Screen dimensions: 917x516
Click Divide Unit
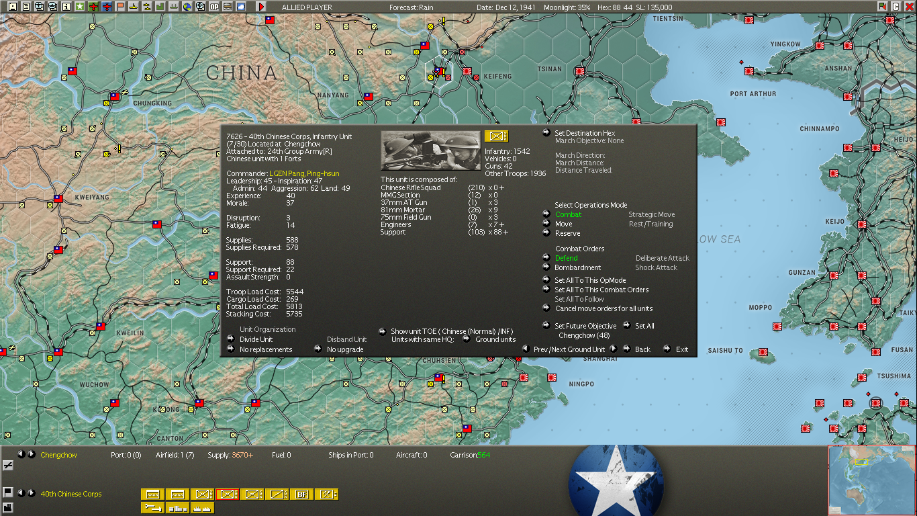pyautogui.click(x=256, y=339)
